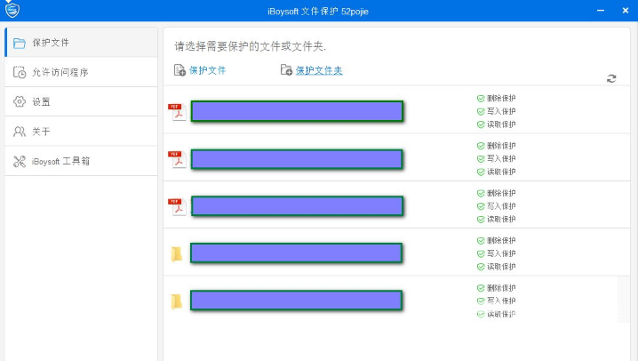Click the 关于 people icon in sidebar

pos(20,132)
